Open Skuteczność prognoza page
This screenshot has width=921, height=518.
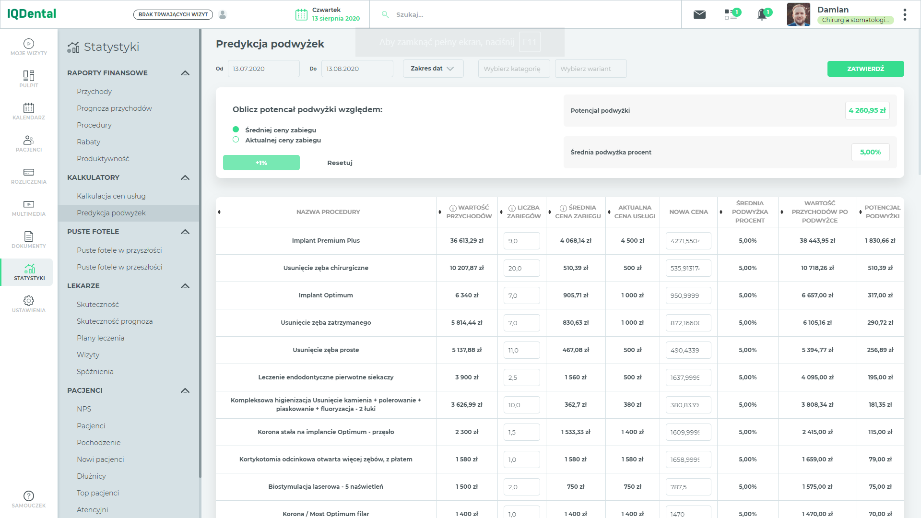[x=115, y=321]
